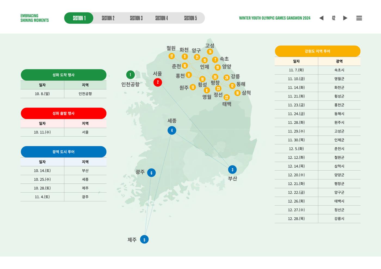This screenshot has width=381, height=269.
Task: Select yellow marker 11 at 홍천
Action: coord(189,75)
